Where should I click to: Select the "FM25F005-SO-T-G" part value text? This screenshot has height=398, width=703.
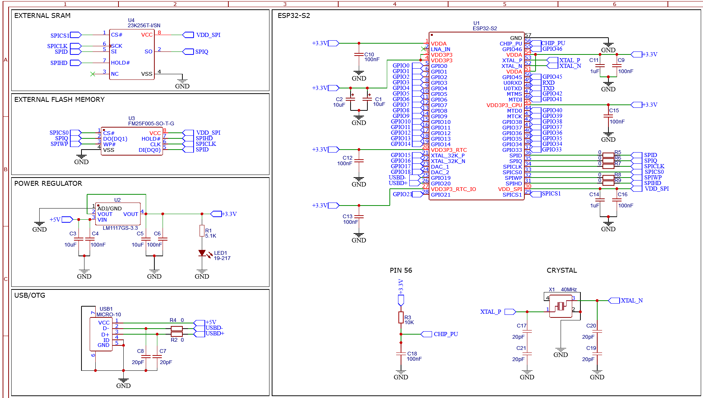click(151, 123)
